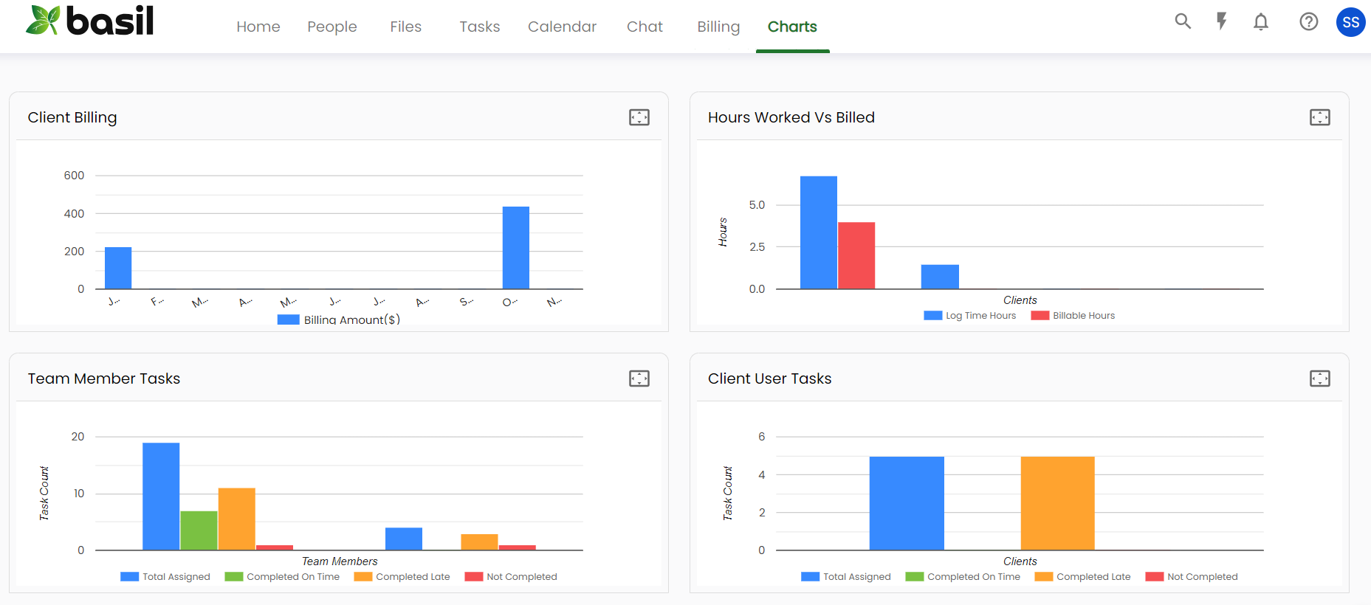Click the October bar in Client Billing
The width and height of the screenshot is (1371, 605).
point(515,248)
